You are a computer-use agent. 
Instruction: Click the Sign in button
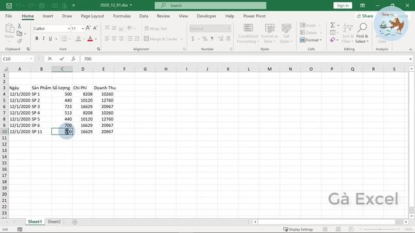pyautogui.click(x=342, y=6)
